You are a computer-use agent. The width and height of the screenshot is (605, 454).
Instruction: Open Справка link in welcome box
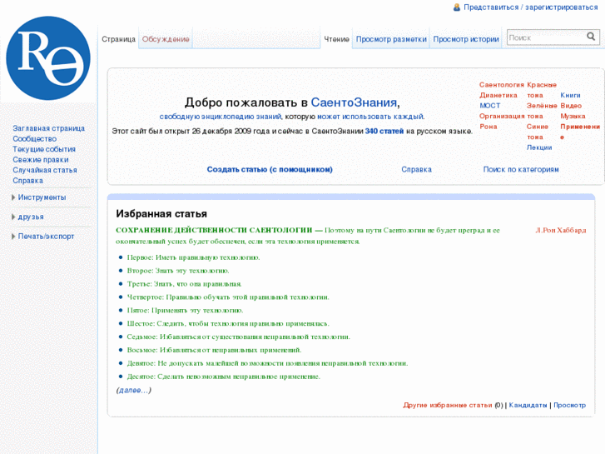pos(416,169)
